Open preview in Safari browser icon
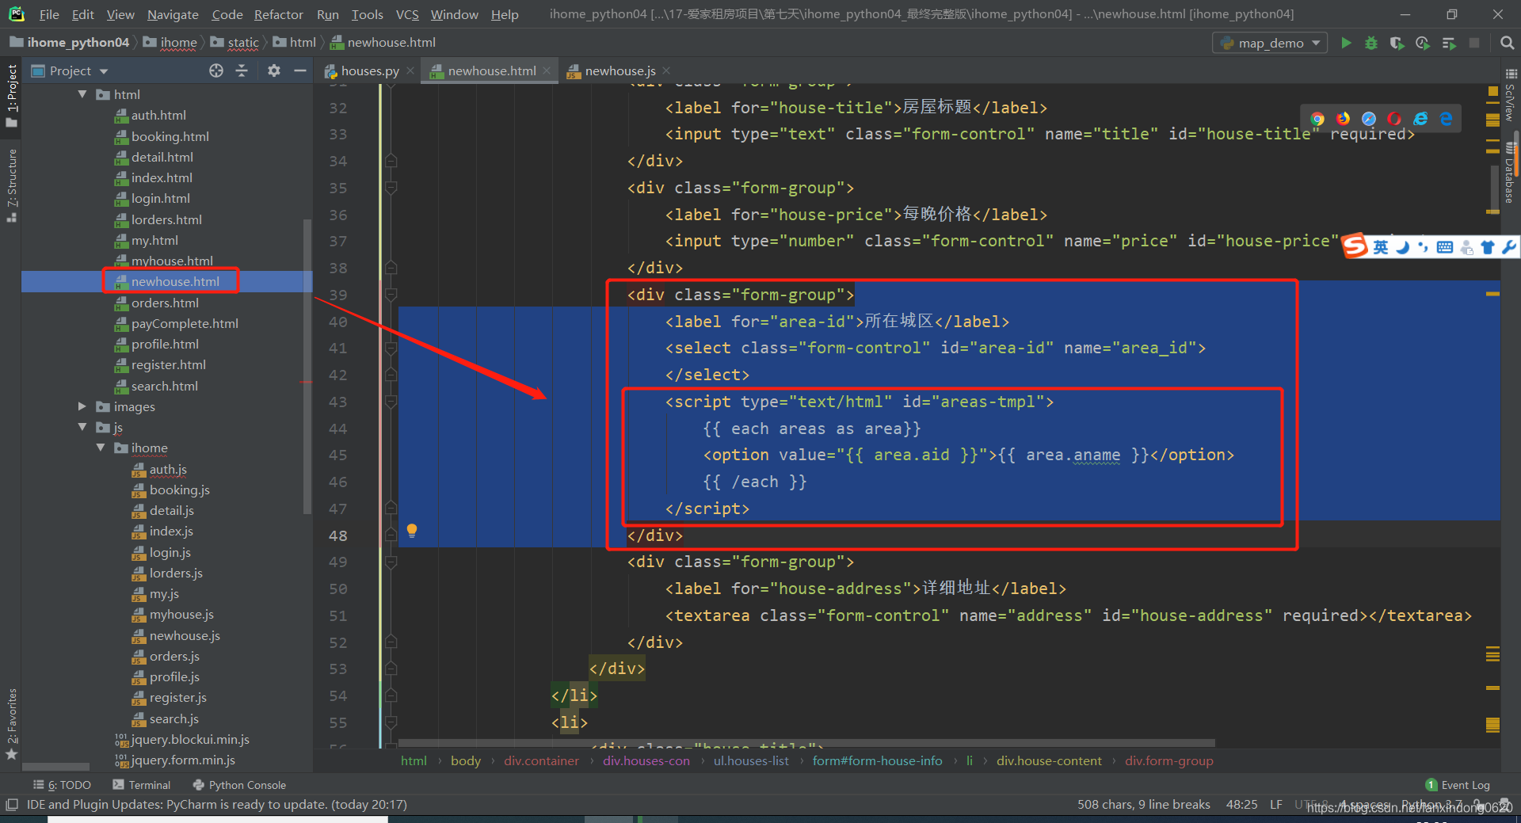Screen dimensions: 1521x823 click(x=1369, y=119)
